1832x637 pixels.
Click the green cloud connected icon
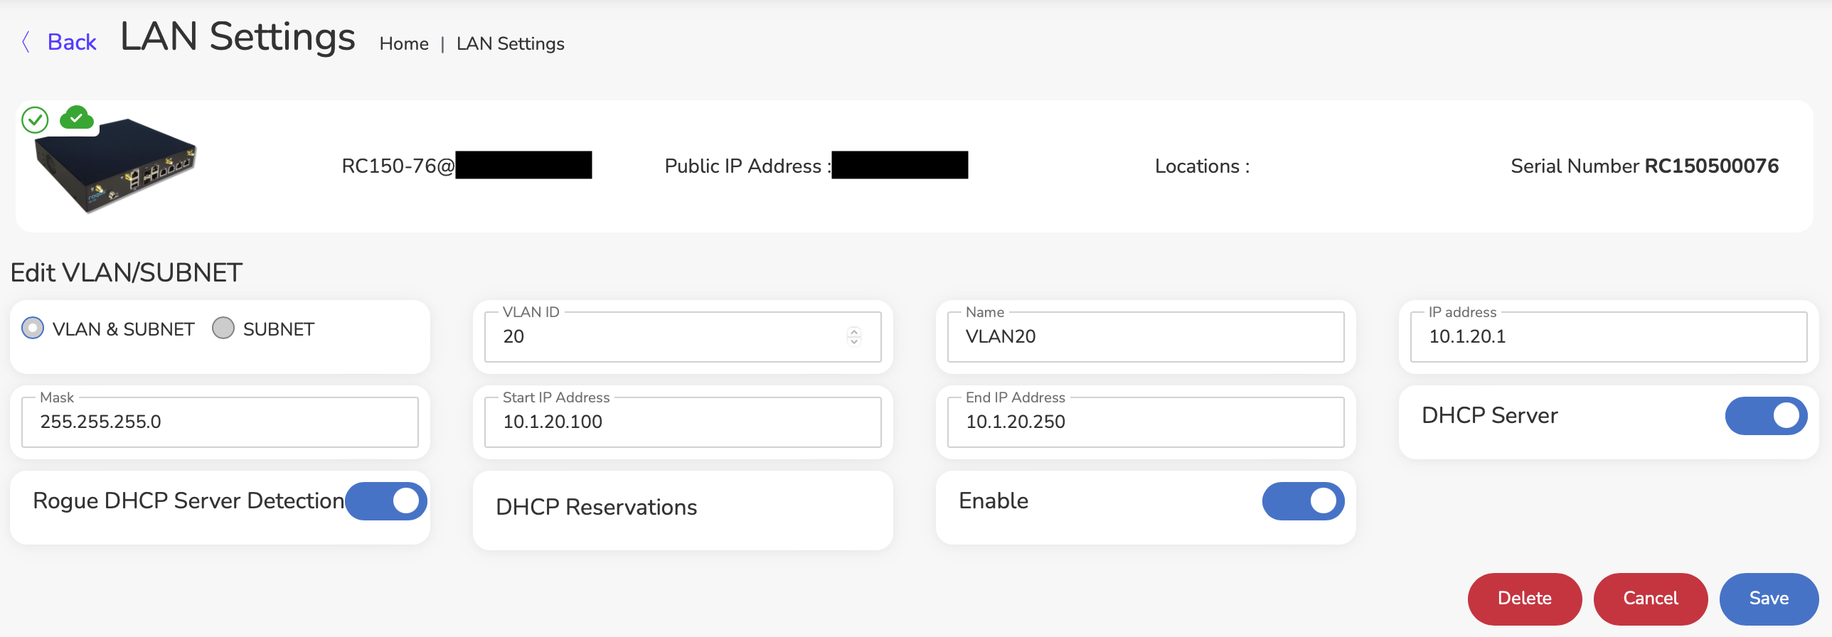(77, 117)
